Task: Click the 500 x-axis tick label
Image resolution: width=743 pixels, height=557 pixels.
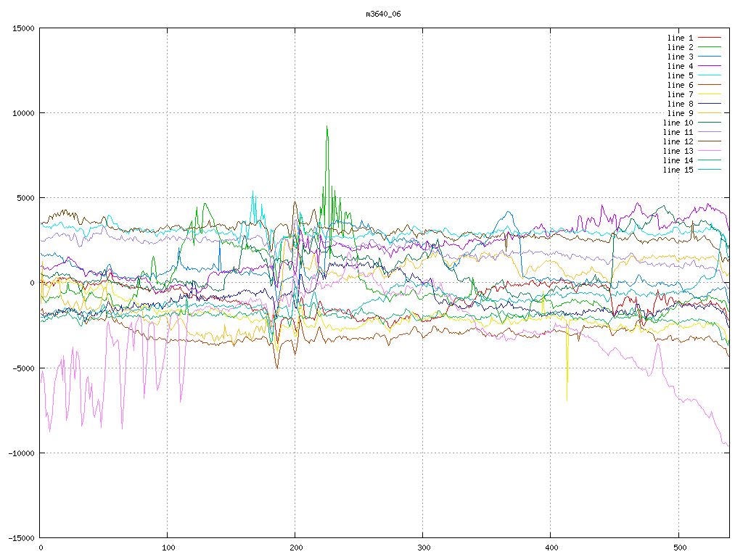Action: tap(678, 548)
